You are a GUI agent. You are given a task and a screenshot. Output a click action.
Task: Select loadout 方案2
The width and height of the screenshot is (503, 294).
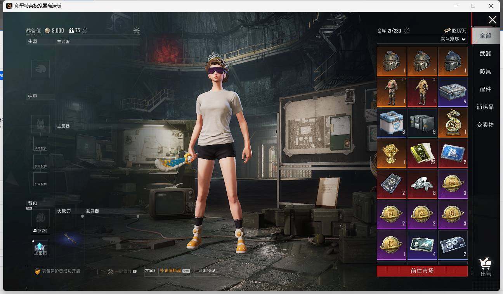point(150,271)
